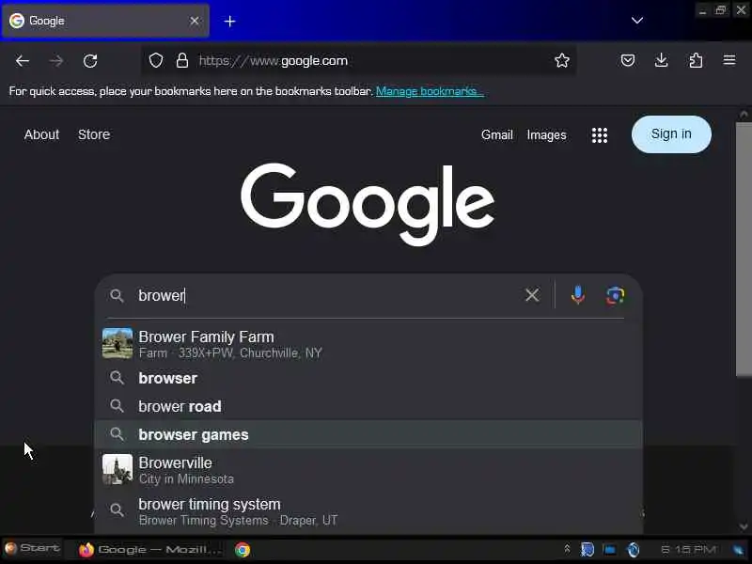
Task: Open the tracking protection shield icon
Action: [x=156, y=60]
